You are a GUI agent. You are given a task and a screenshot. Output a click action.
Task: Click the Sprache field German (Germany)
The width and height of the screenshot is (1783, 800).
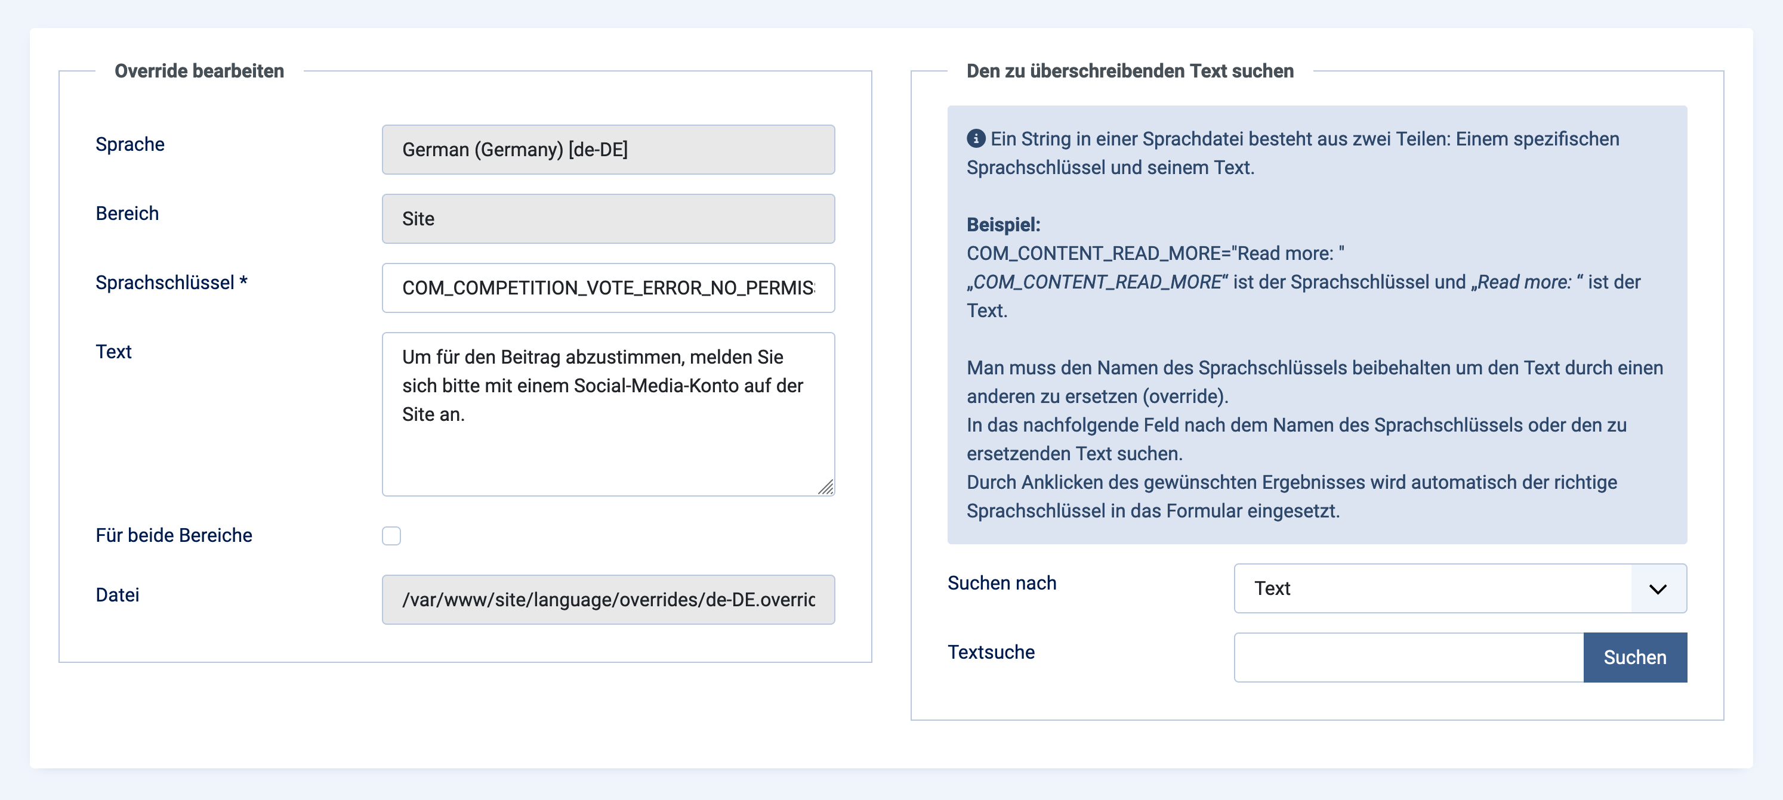coord(607,150)
